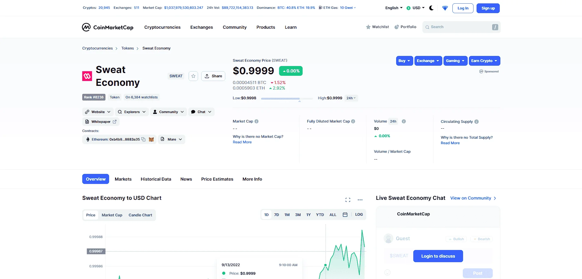Screen dimensions: 582x279
Task: Add Sweat Economy to watchlist star
Action: [x=193, y=76]
